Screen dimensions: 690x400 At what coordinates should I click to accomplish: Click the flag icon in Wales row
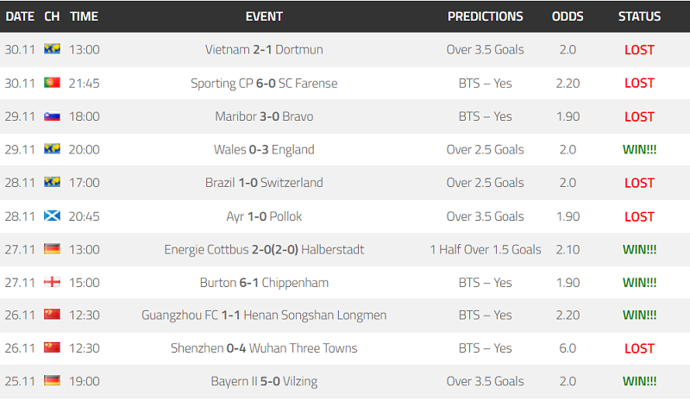click(x=52, y=149)
